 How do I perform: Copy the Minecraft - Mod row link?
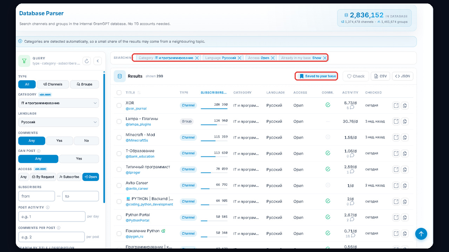pyautogui.click(x=405, y=137)
